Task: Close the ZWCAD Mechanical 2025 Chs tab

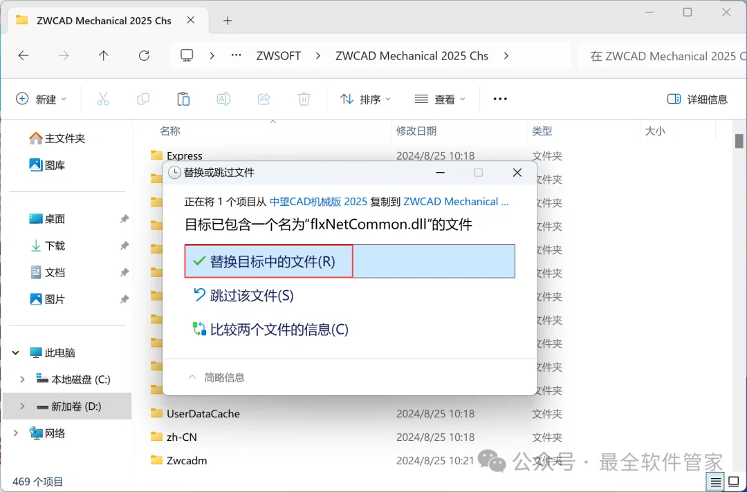Action: 191,20
